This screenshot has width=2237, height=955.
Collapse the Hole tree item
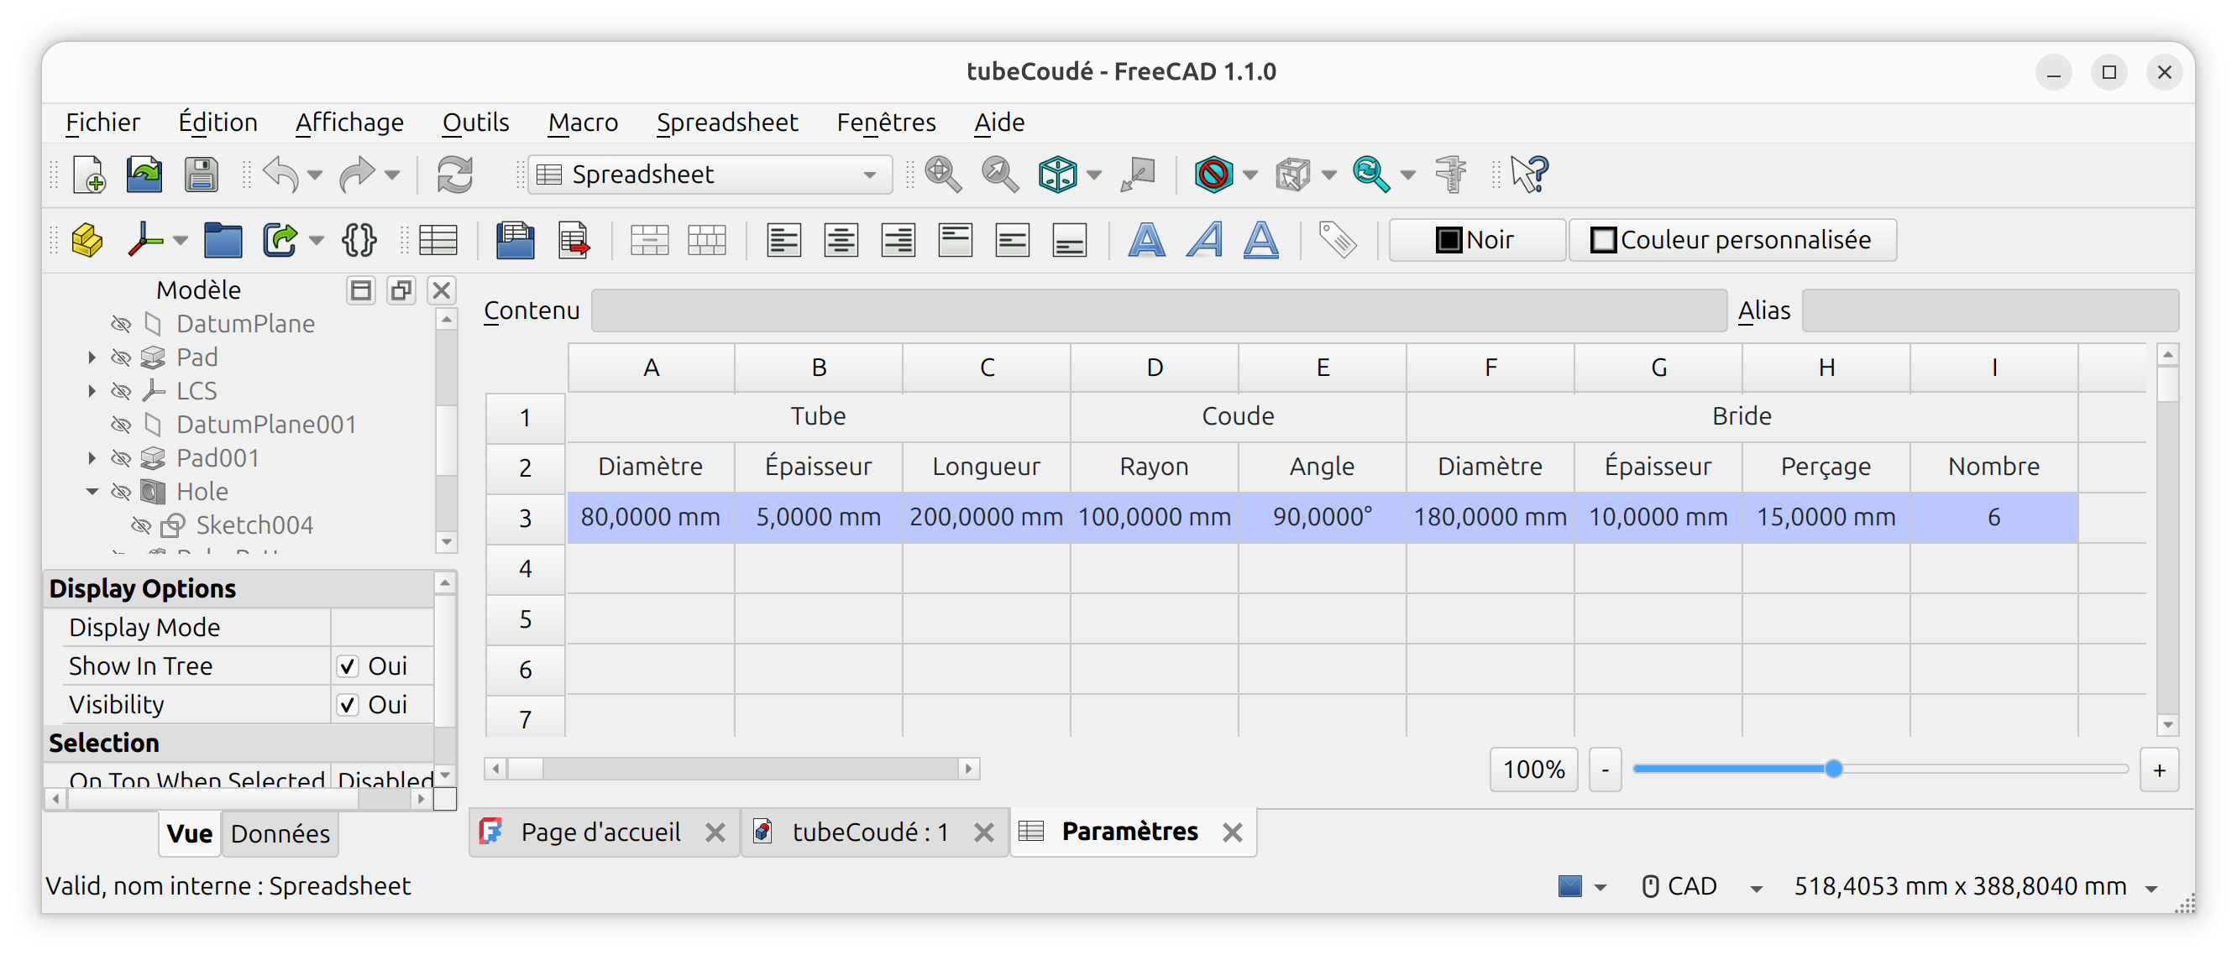(92, 493)
